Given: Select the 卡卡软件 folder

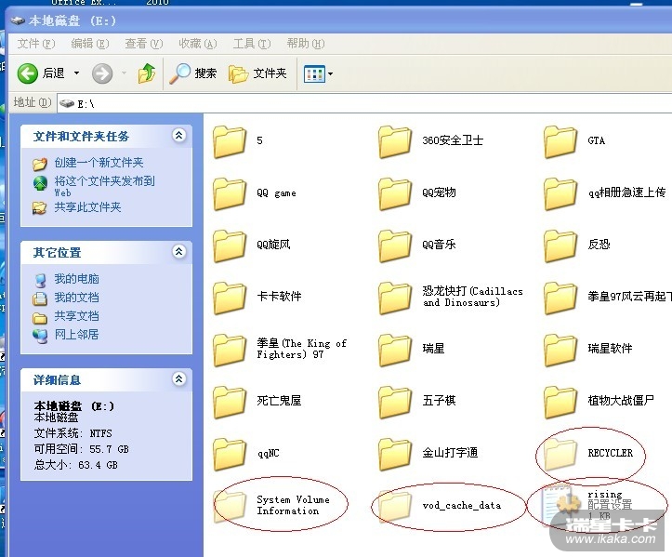Looking at the screenshot, I should (x=257, y=298).
